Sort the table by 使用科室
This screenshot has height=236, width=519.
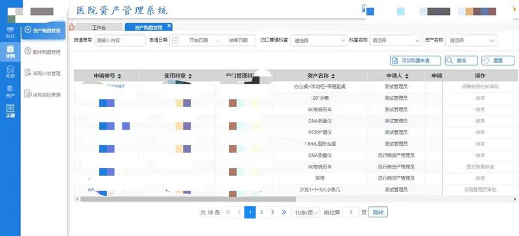point(189,76)
